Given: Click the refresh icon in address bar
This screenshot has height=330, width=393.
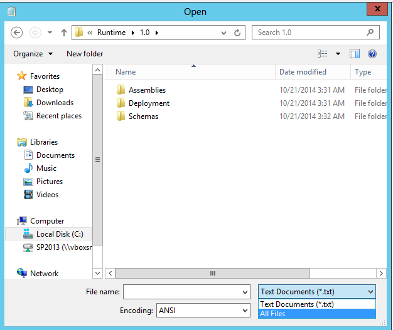Looking at the screenshot, I should pos(237,33).
